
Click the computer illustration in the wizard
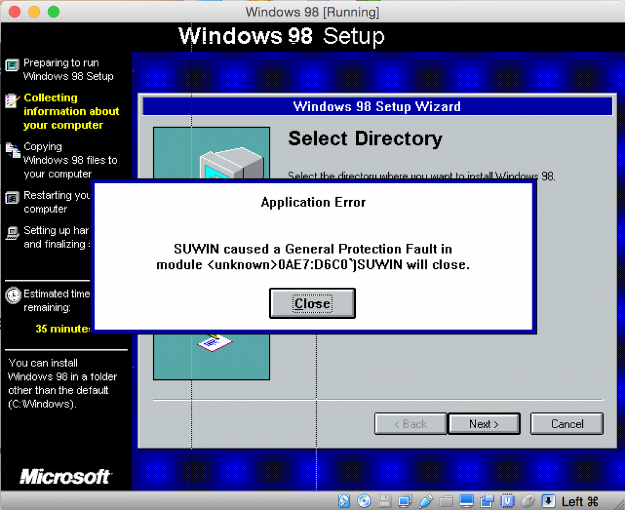coord(231,163)
